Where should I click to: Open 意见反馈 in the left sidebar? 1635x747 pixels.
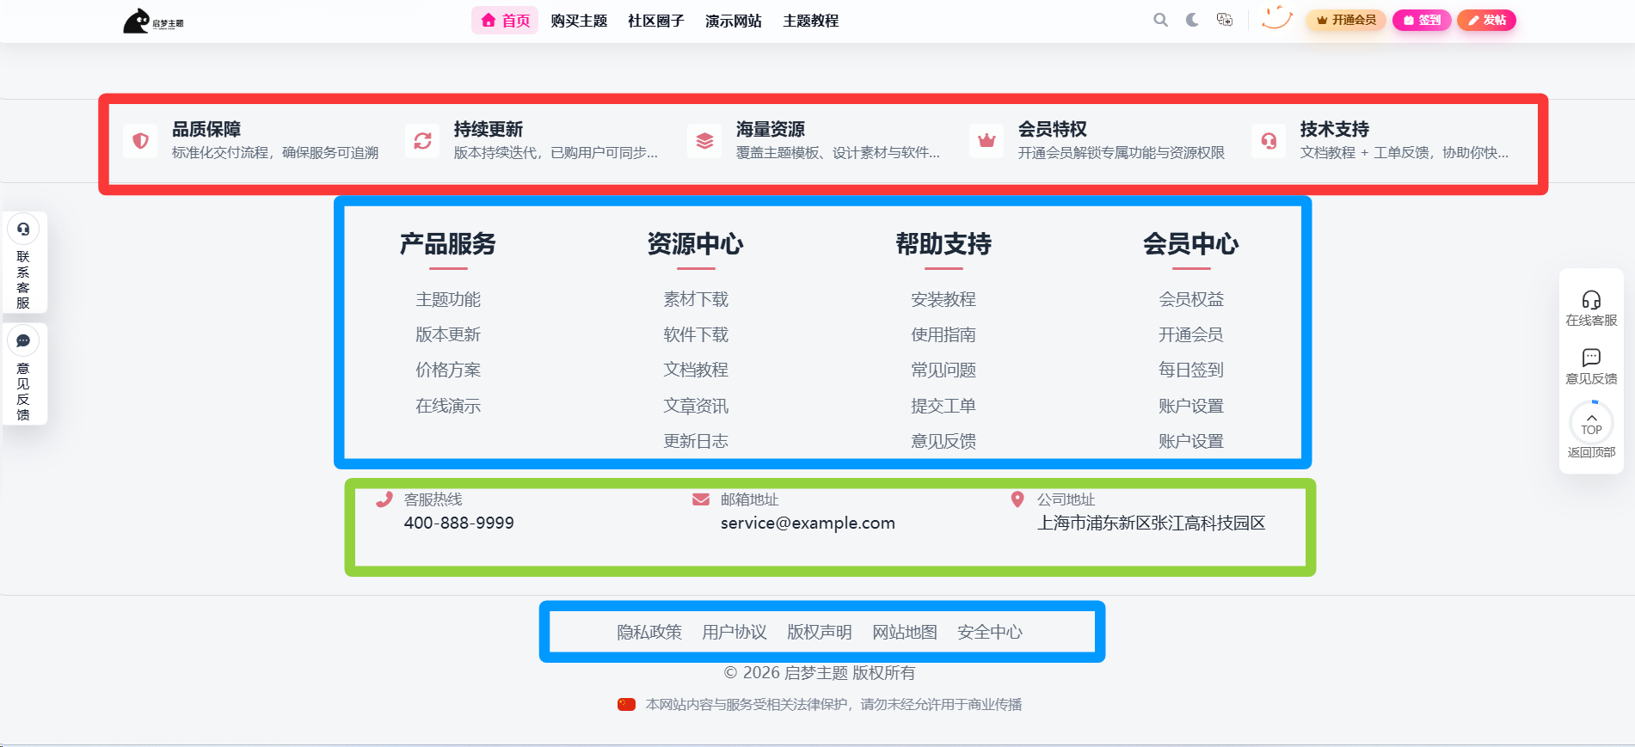tap(23, 374)
